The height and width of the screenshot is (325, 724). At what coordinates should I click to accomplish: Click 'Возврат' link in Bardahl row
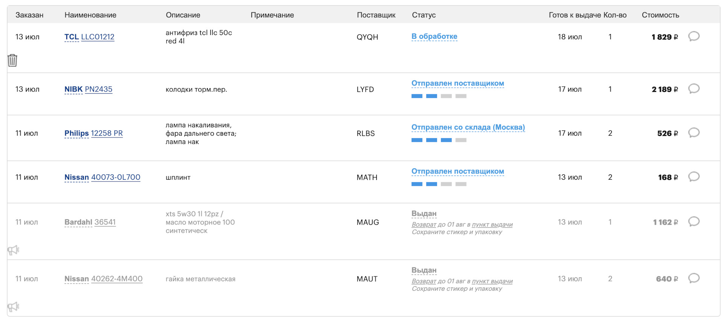(424, 224)
